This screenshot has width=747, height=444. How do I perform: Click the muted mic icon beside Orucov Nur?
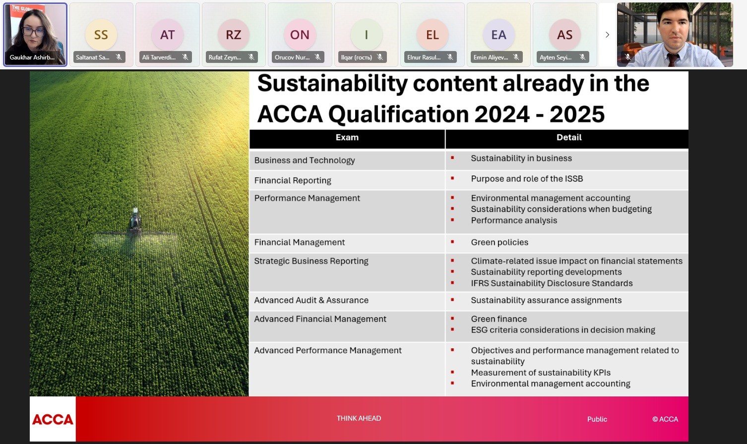318,57
